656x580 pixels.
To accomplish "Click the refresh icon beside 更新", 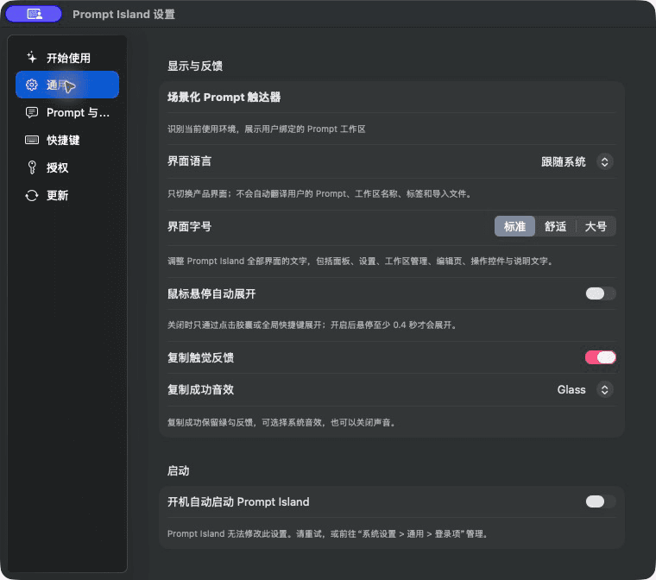I will [x=32, y=195].
